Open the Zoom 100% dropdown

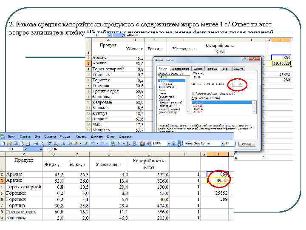pos(168,144)
